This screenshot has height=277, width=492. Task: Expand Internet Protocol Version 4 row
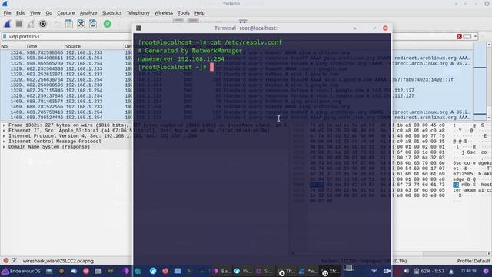click(x=4, y=136)
